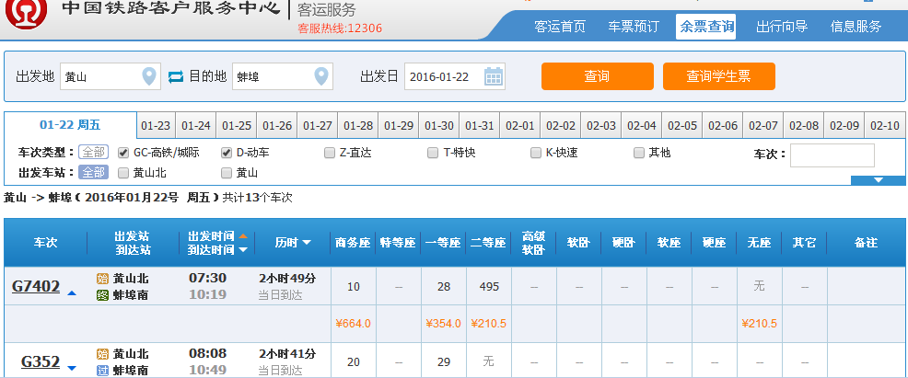908x378 pixels.
Task: Click 始 origin icon beside G7402 黄山北
Action: coord(102,279)
